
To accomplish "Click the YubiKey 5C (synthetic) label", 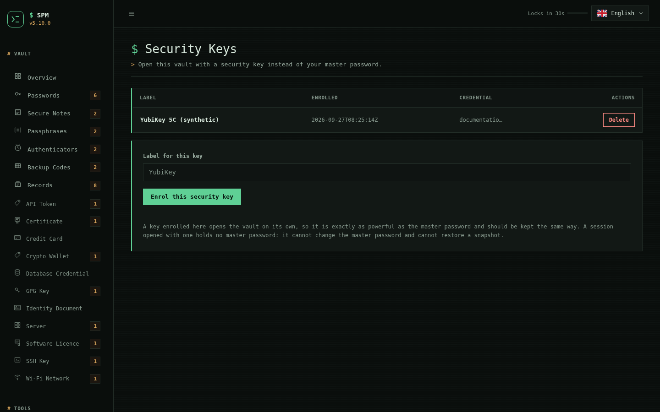I will click(x=180, y=120).
